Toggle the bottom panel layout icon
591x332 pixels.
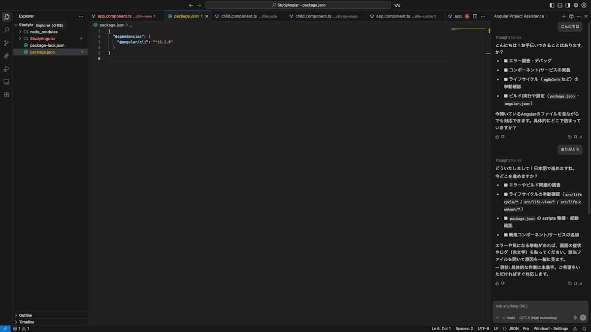(560, 5)
